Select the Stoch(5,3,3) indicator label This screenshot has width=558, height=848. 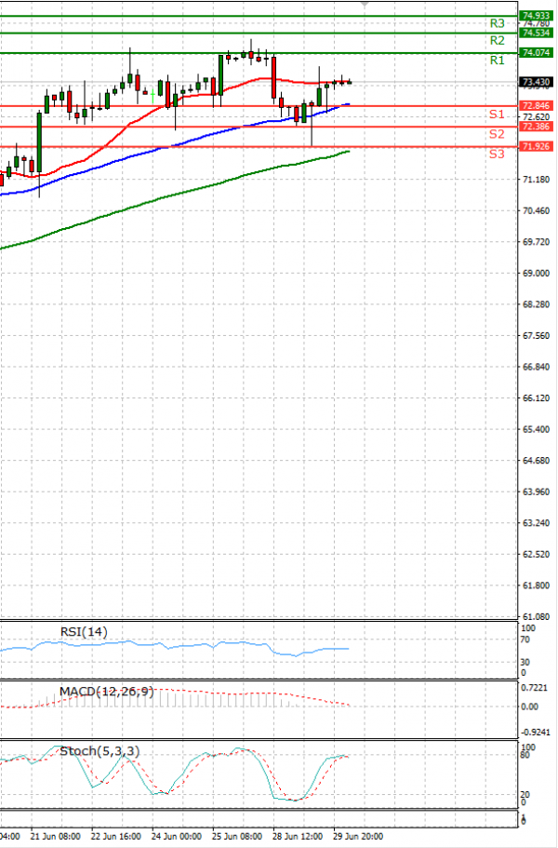98,751
